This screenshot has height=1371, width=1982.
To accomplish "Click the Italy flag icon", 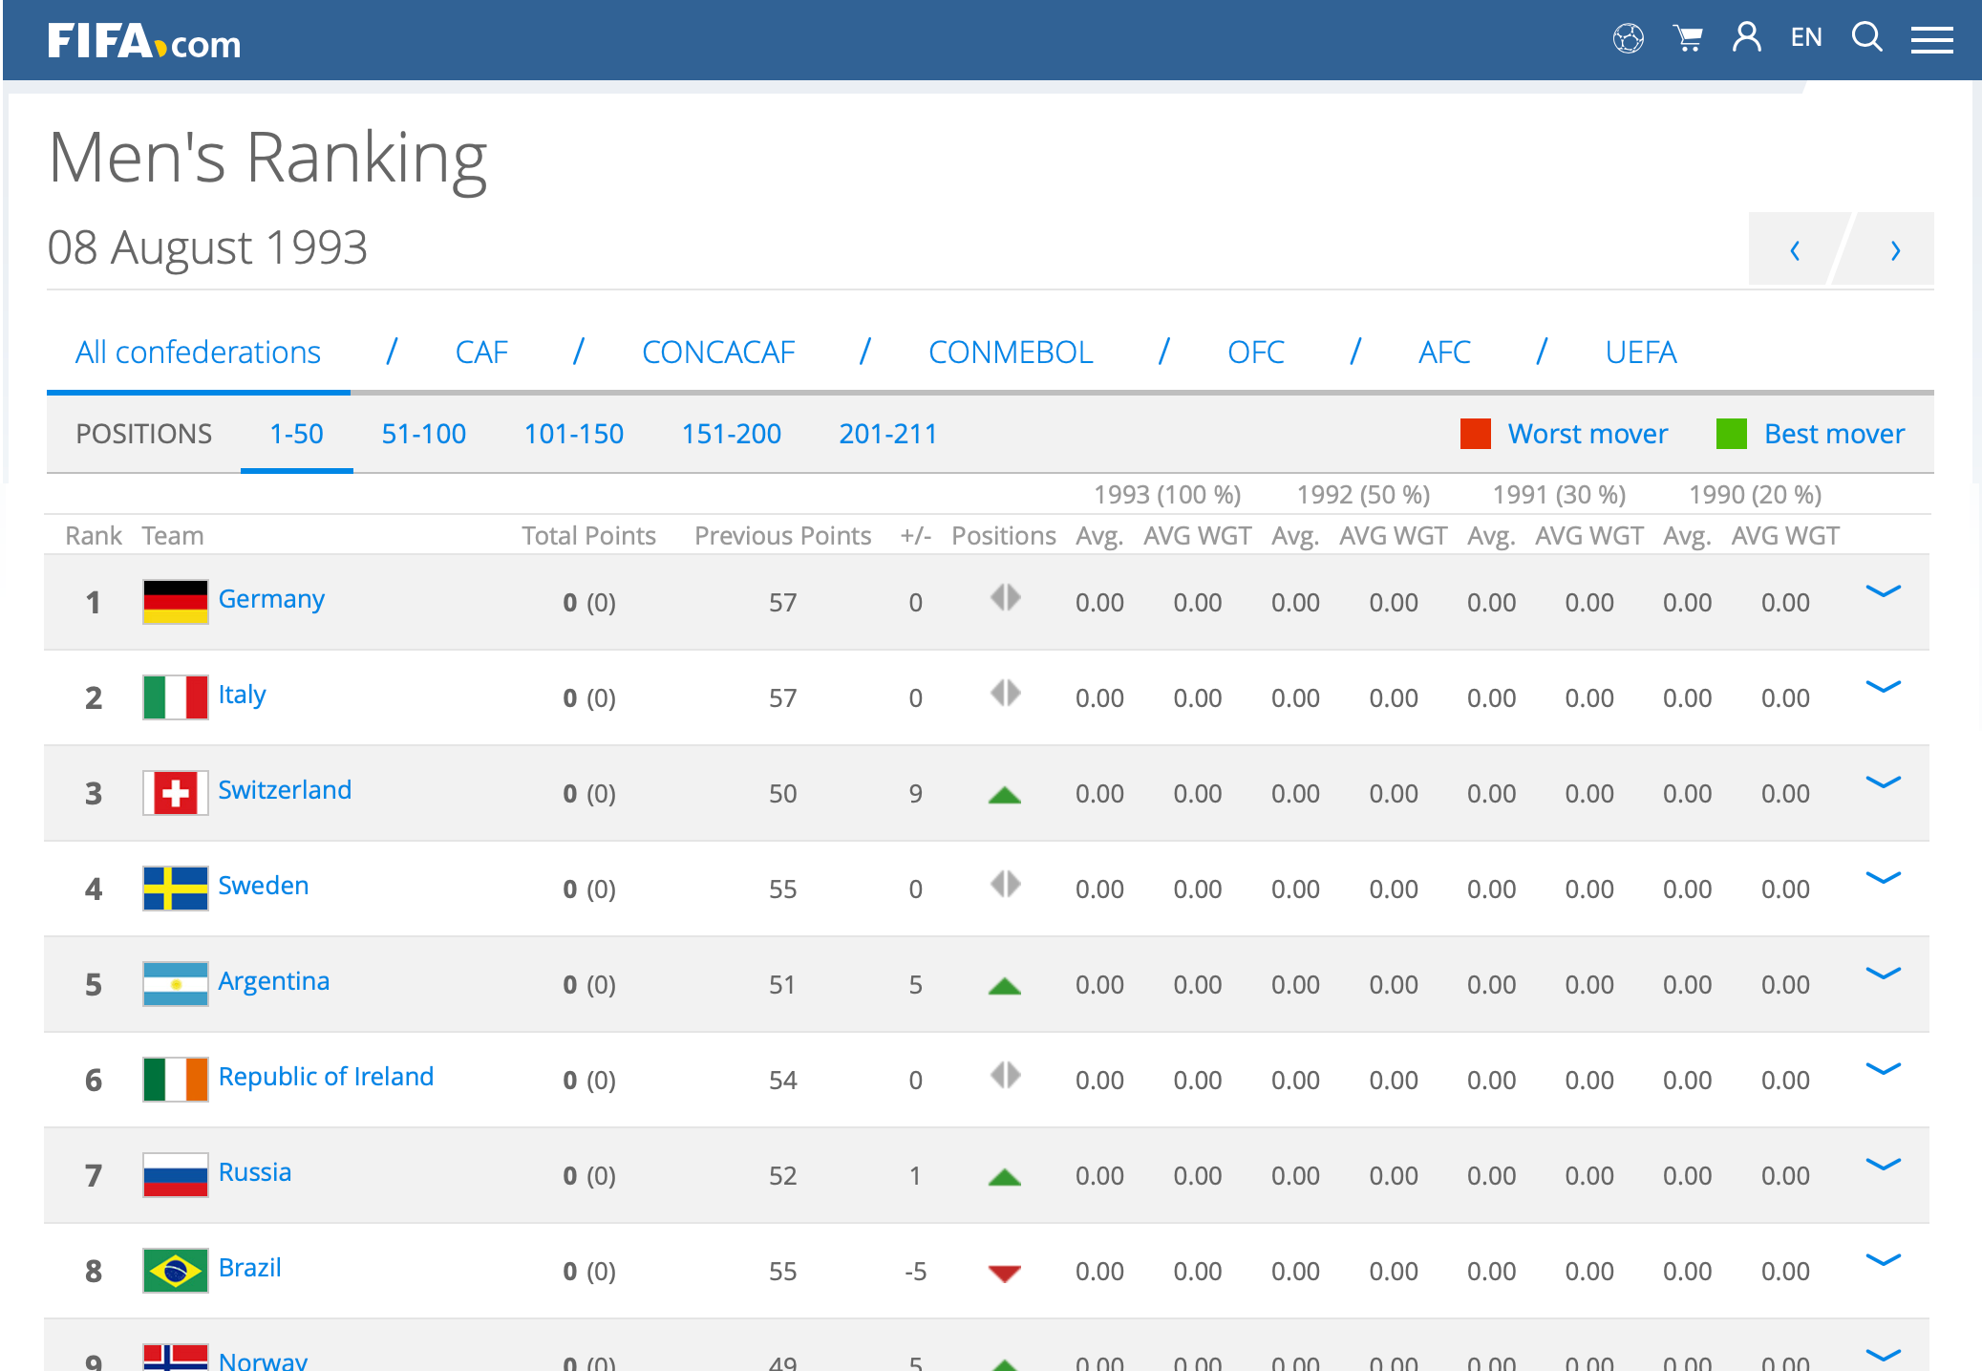I will [176, 697].
